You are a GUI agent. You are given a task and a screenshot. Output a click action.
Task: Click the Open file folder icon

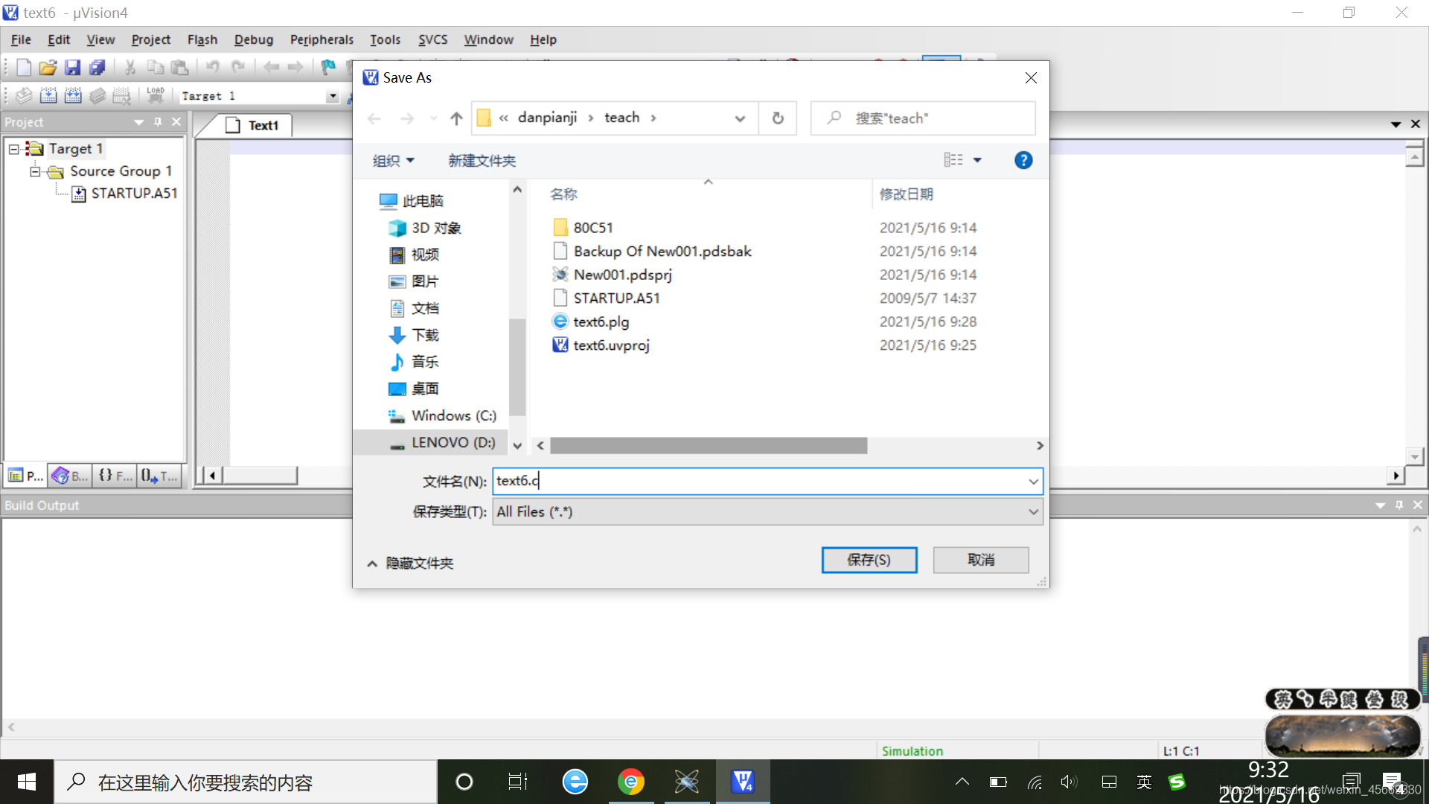click(x=48, y=68)
